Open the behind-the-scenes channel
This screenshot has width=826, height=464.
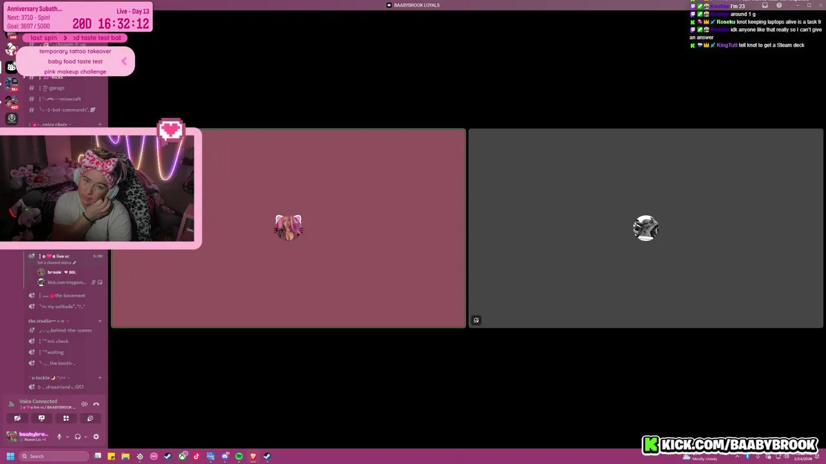[65, 330]
